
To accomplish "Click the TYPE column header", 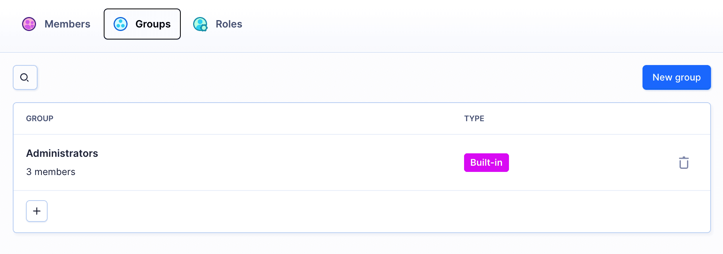I will pyautogui.click(x=474, y=118).
